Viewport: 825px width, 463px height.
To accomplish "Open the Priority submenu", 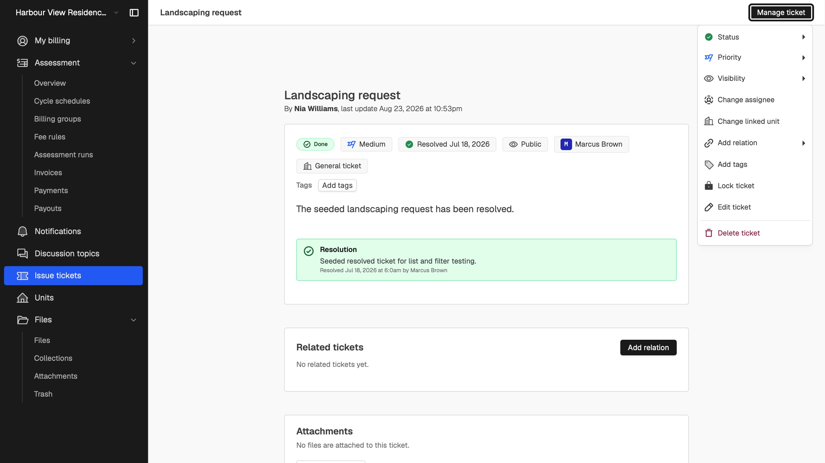I will (754, 57).
